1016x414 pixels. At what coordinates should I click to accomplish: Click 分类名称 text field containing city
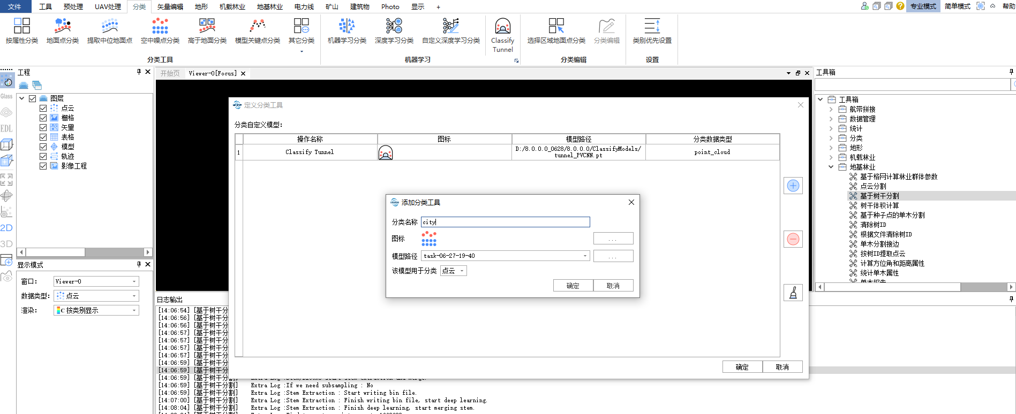click(506, 222)
